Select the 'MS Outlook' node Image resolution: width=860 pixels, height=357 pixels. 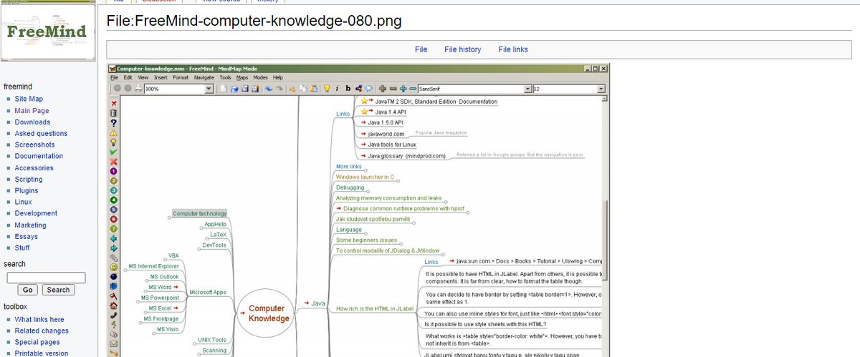tap(164, 276)
